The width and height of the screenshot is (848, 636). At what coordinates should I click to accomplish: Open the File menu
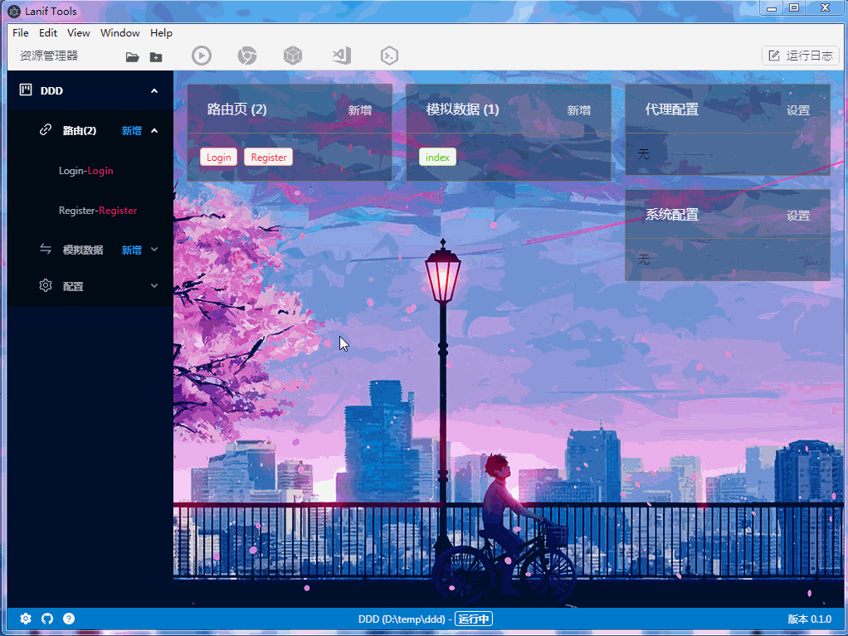pos(20,33)
